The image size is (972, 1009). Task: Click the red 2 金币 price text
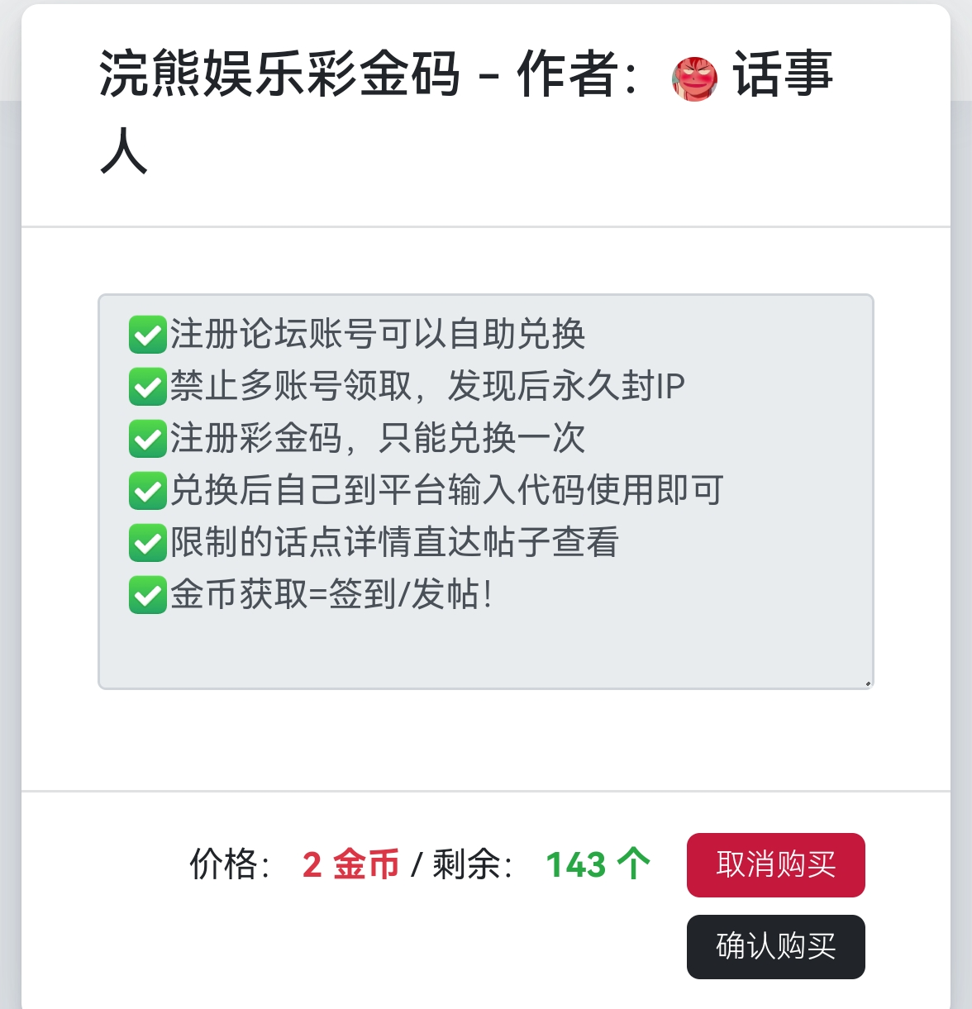click(350, 865)
